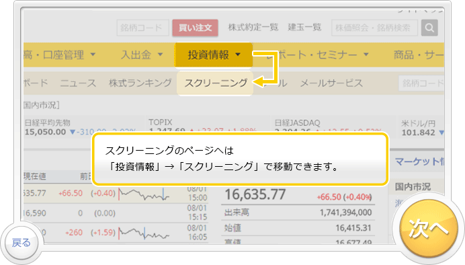Select the 株式ランキング submenu item
465x265 pixels.
[140, 83]
